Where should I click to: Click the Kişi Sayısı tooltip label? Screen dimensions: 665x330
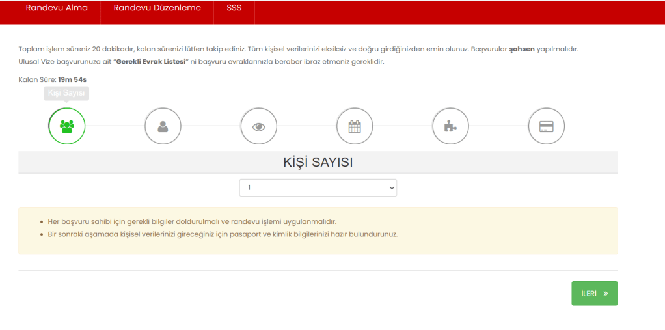(66, 94)
